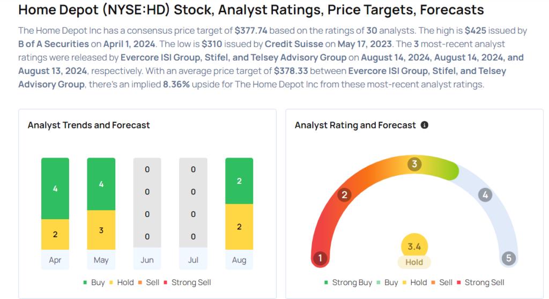549x299 pixels.
Task: Toggle Sell series in Trends chart legend
Action: pos(149,282)
